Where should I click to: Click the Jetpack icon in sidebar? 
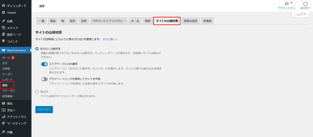tap(3, 12)
